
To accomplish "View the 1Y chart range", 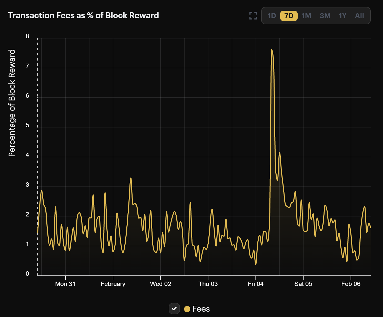I will click(x=342, y=16).
